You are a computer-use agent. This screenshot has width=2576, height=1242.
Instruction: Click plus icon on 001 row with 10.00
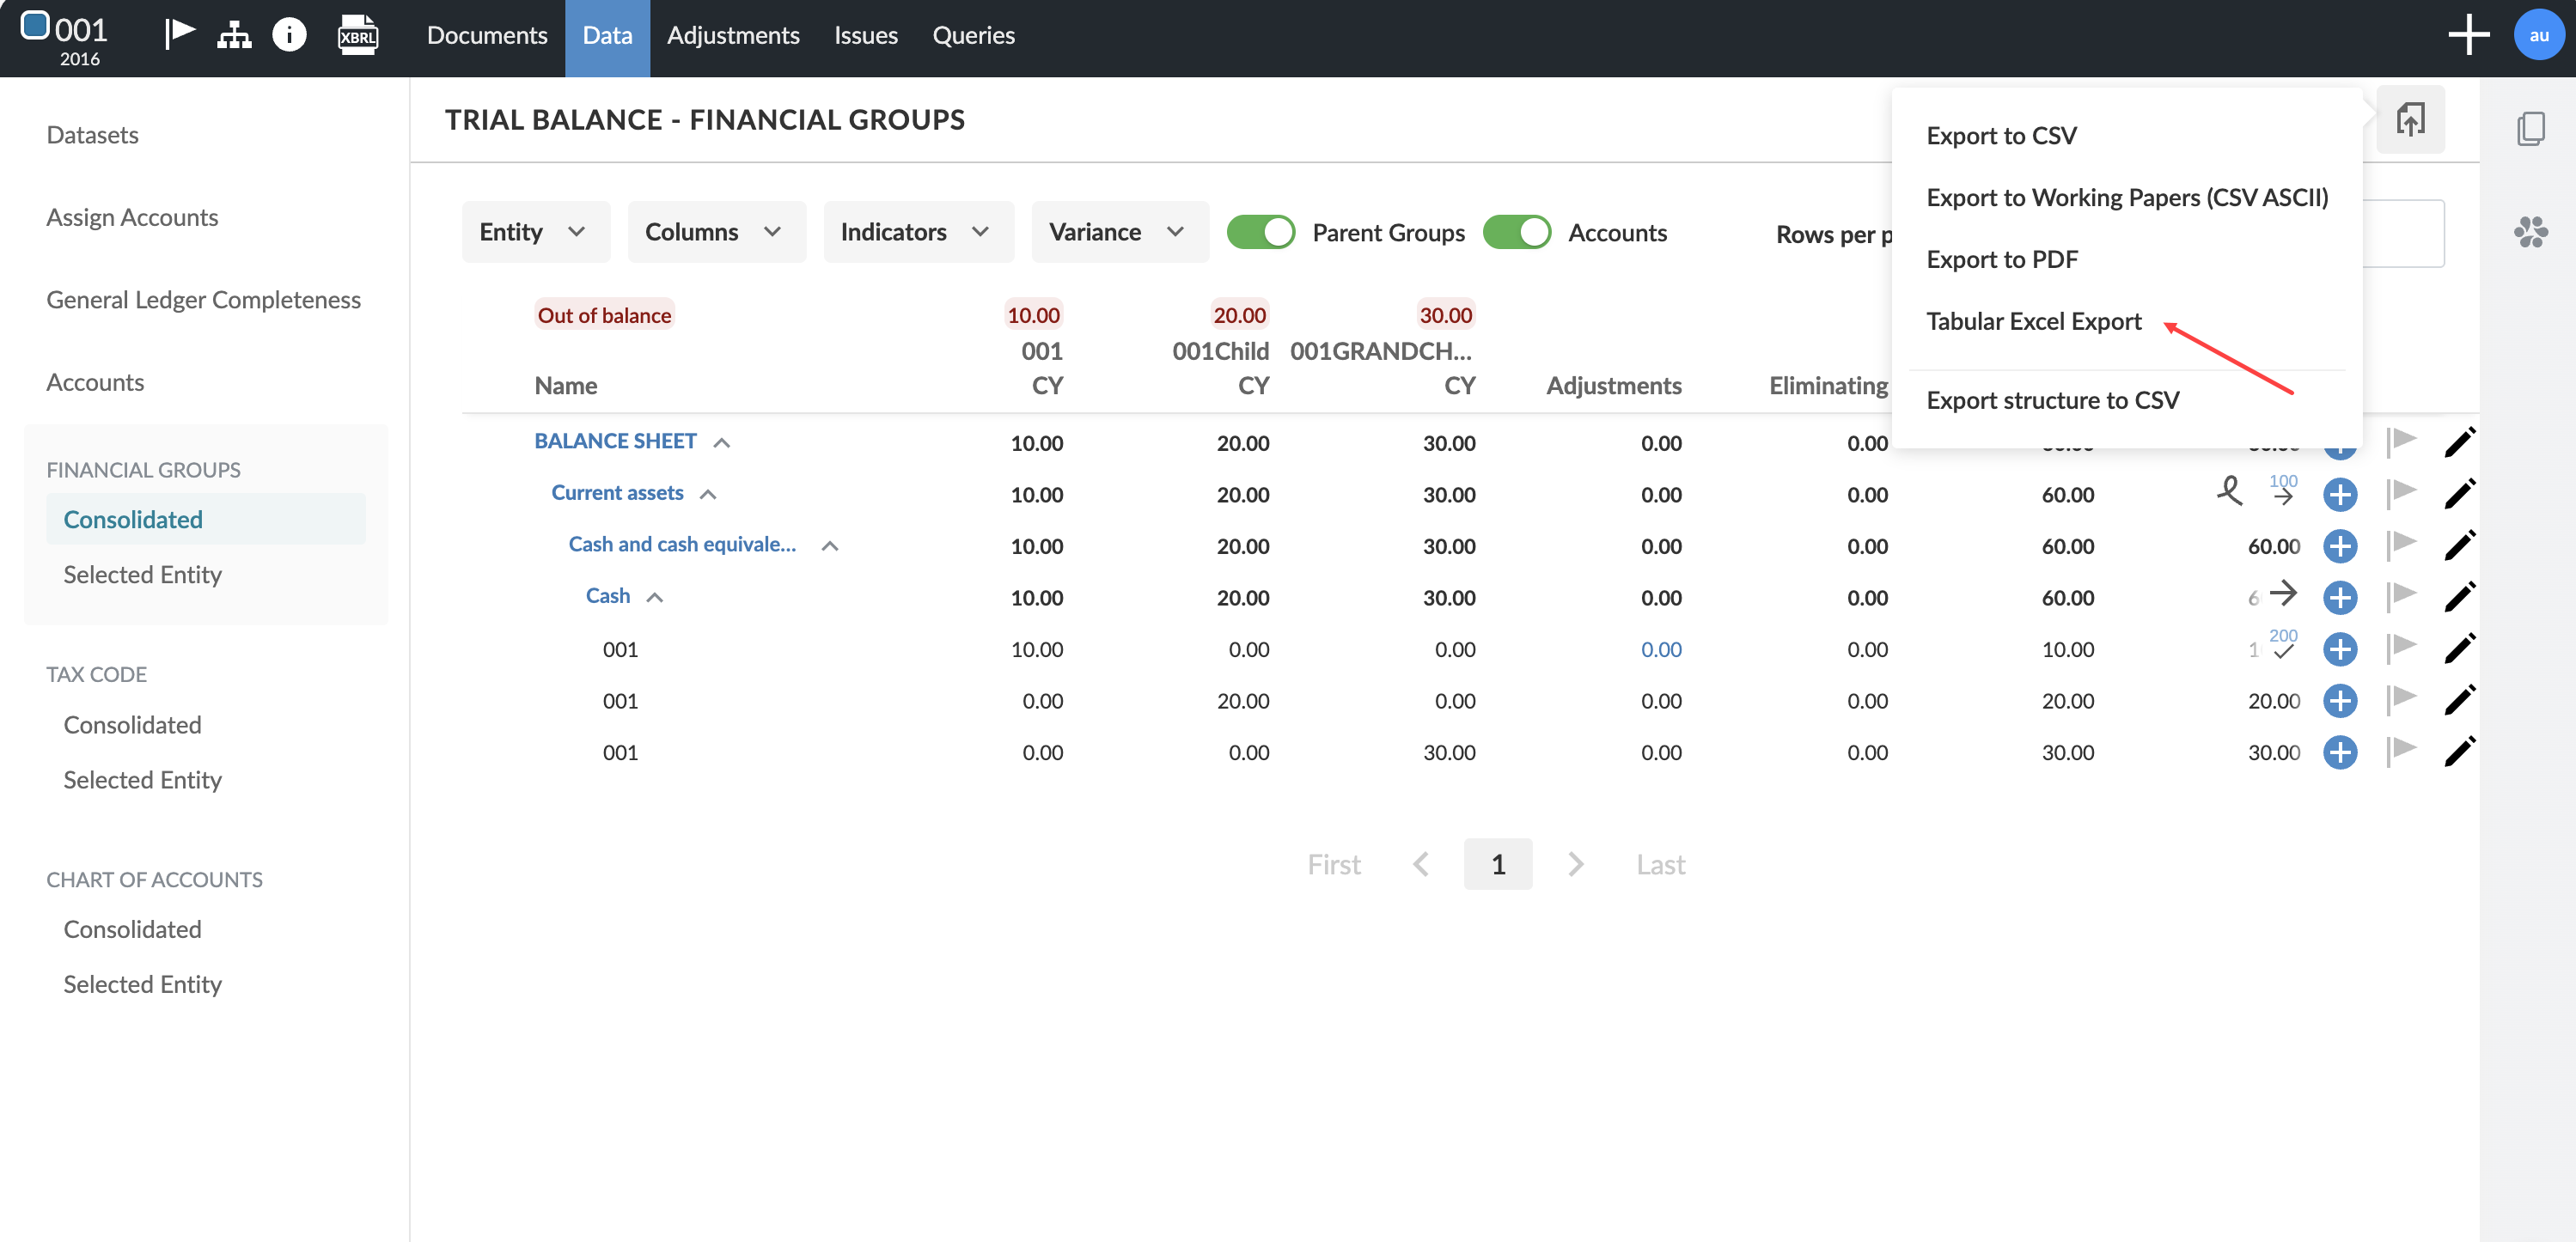click(2340, 649)
